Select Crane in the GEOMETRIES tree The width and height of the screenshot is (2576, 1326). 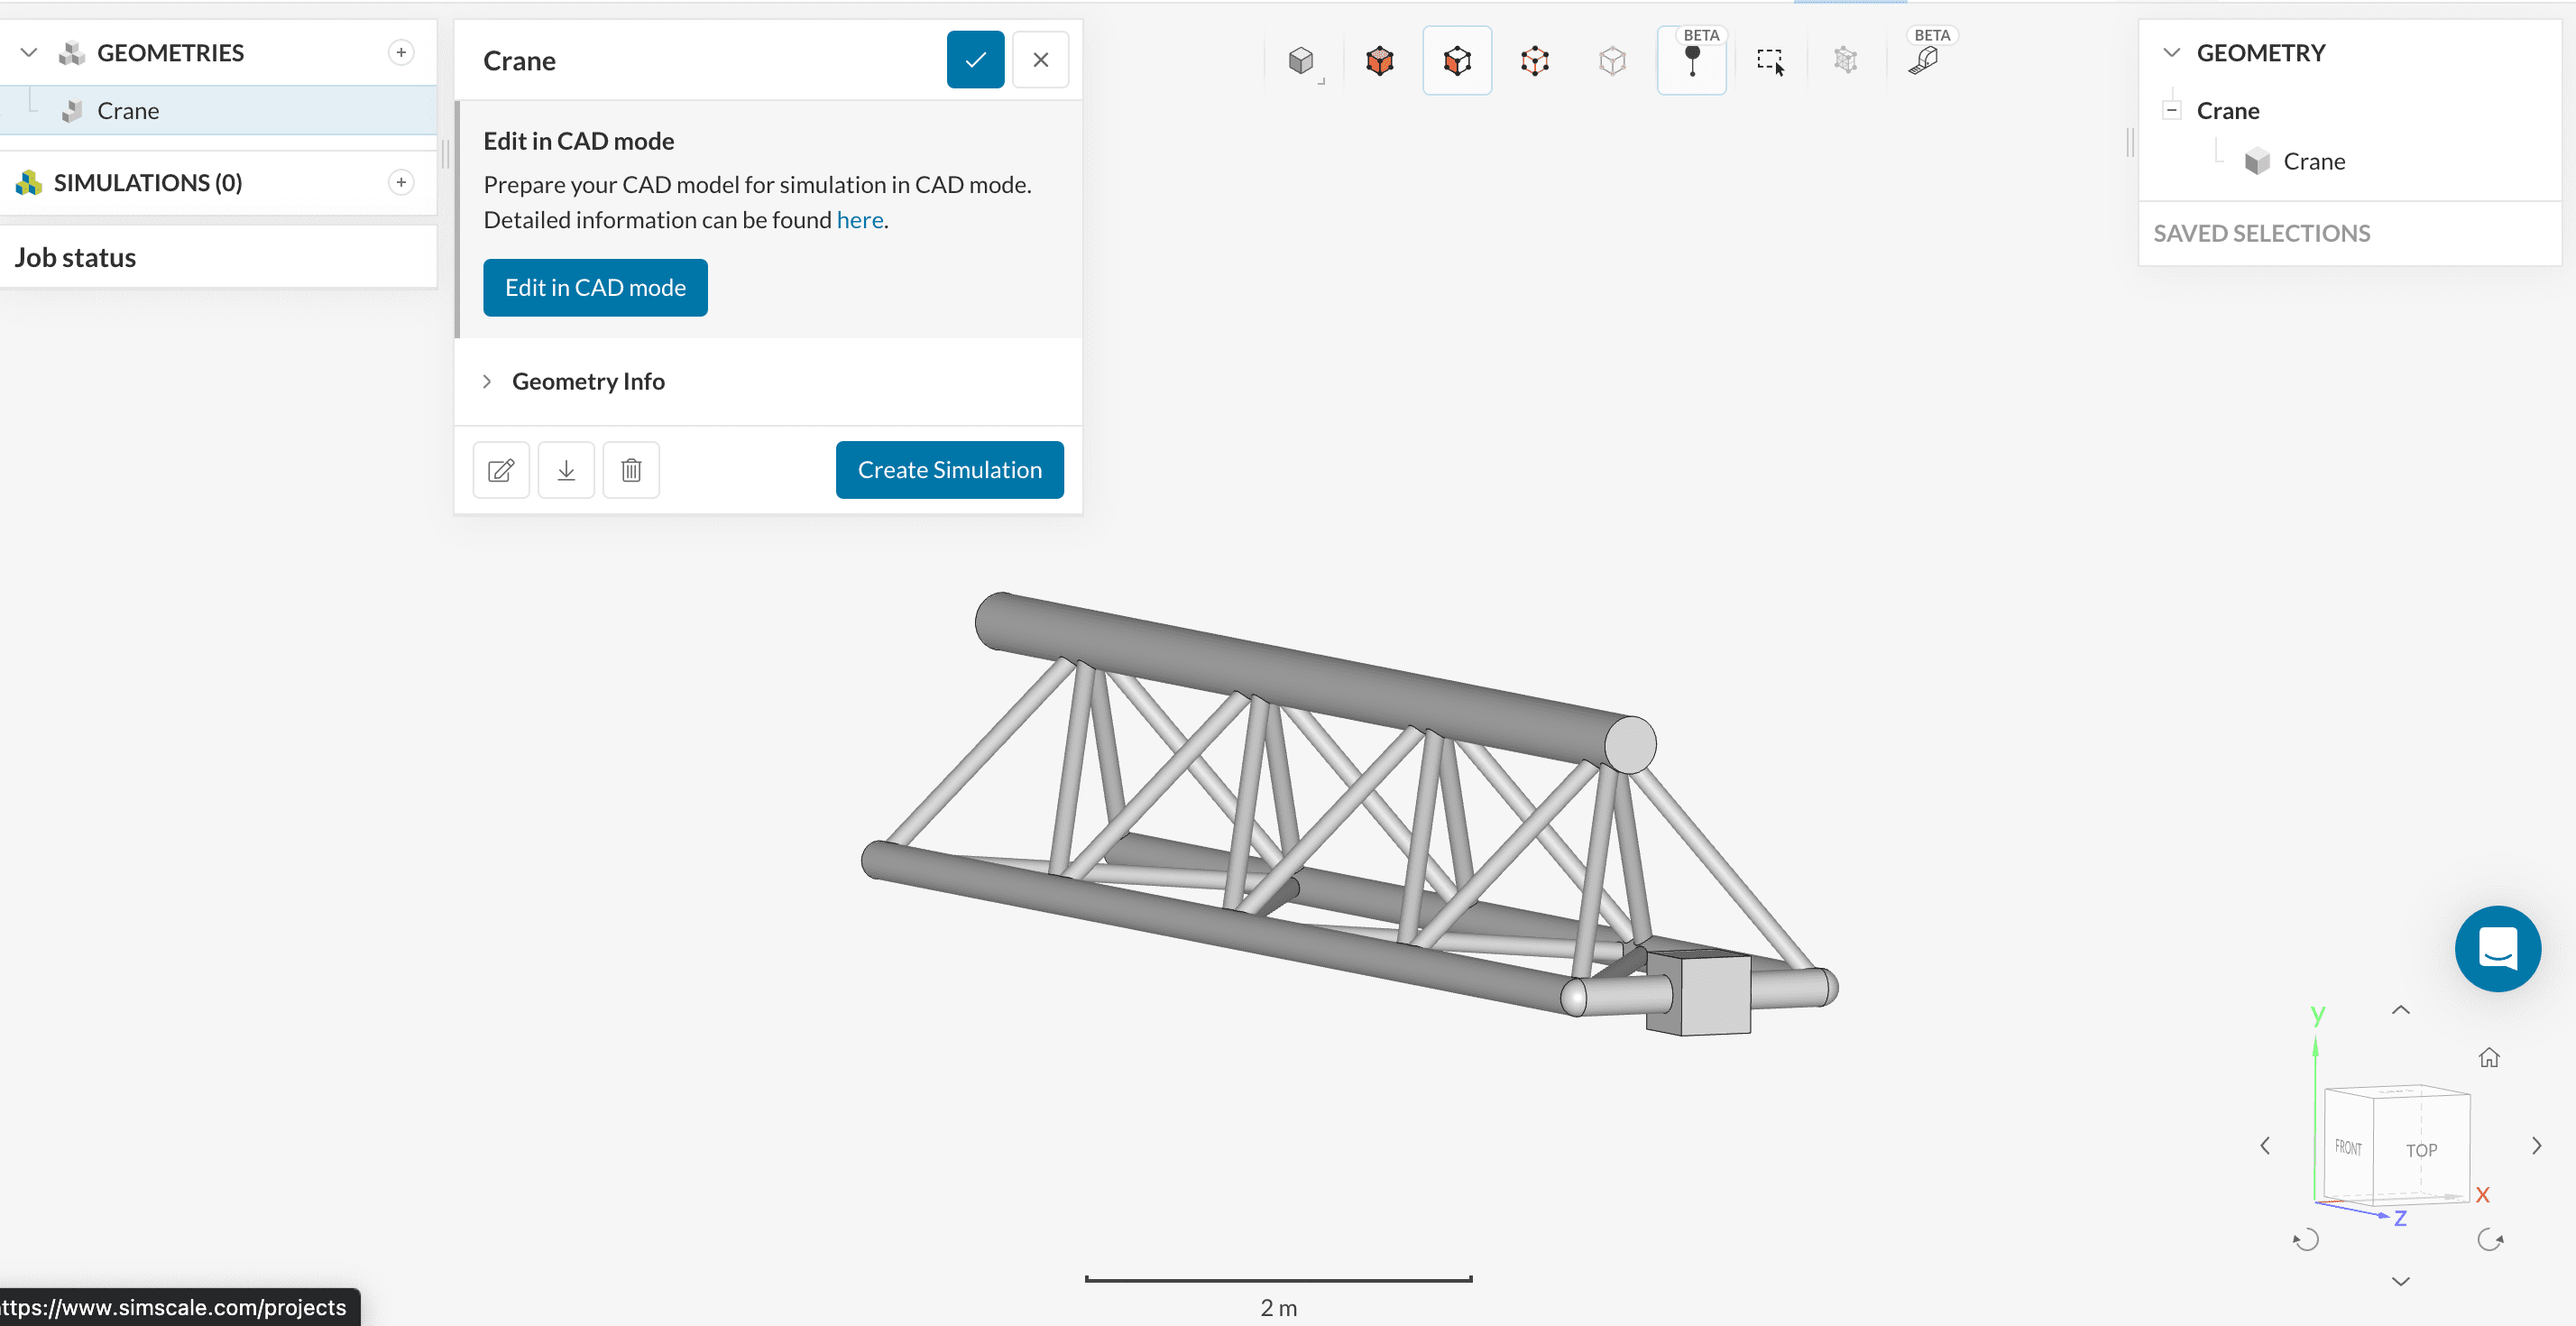(x=128, y=111)
